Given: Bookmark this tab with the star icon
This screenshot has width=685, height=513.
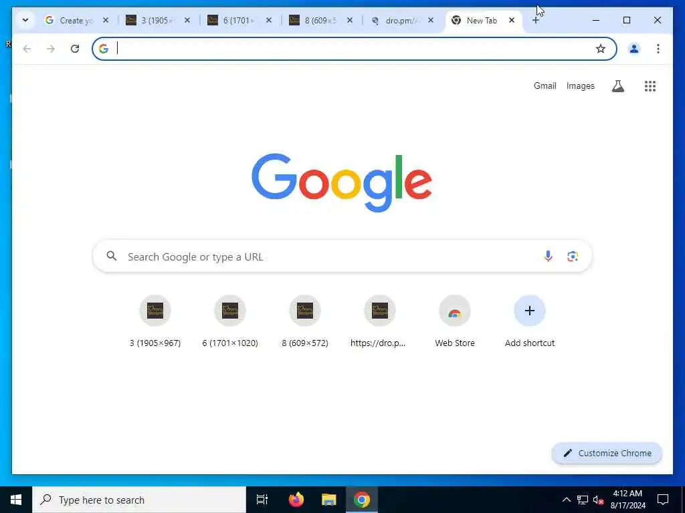Looking at the screenshot, I should tap(601, 48).
